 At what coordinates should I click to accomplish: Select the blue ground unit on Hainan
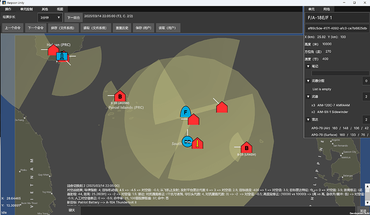(x=62, y=56)
